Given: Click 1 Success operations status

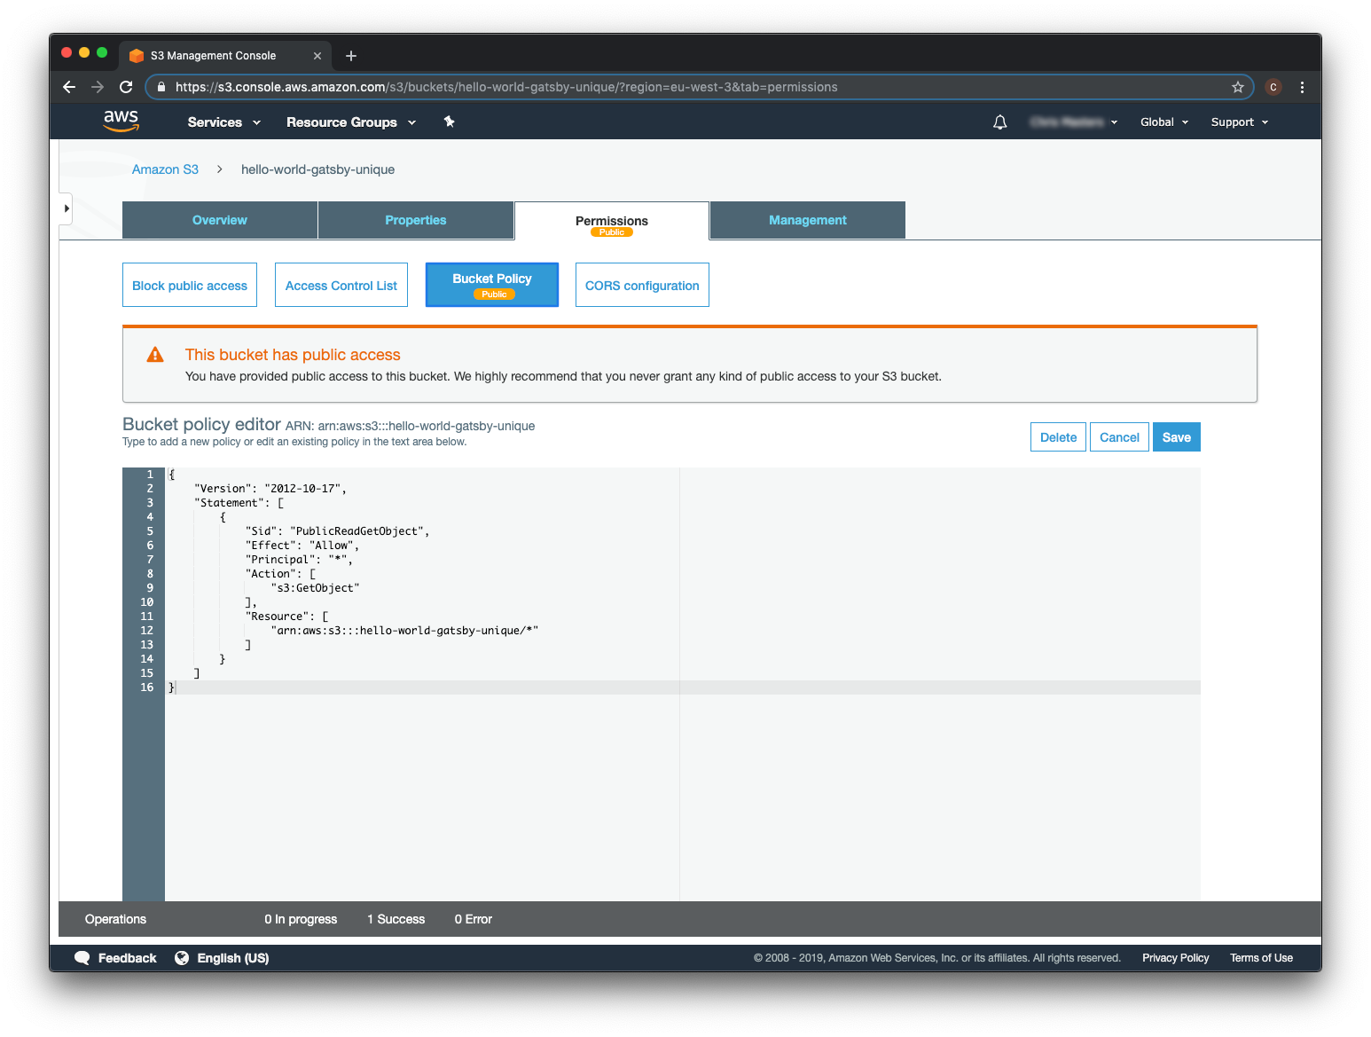Looking at the screenshot, I should point(396,919).
